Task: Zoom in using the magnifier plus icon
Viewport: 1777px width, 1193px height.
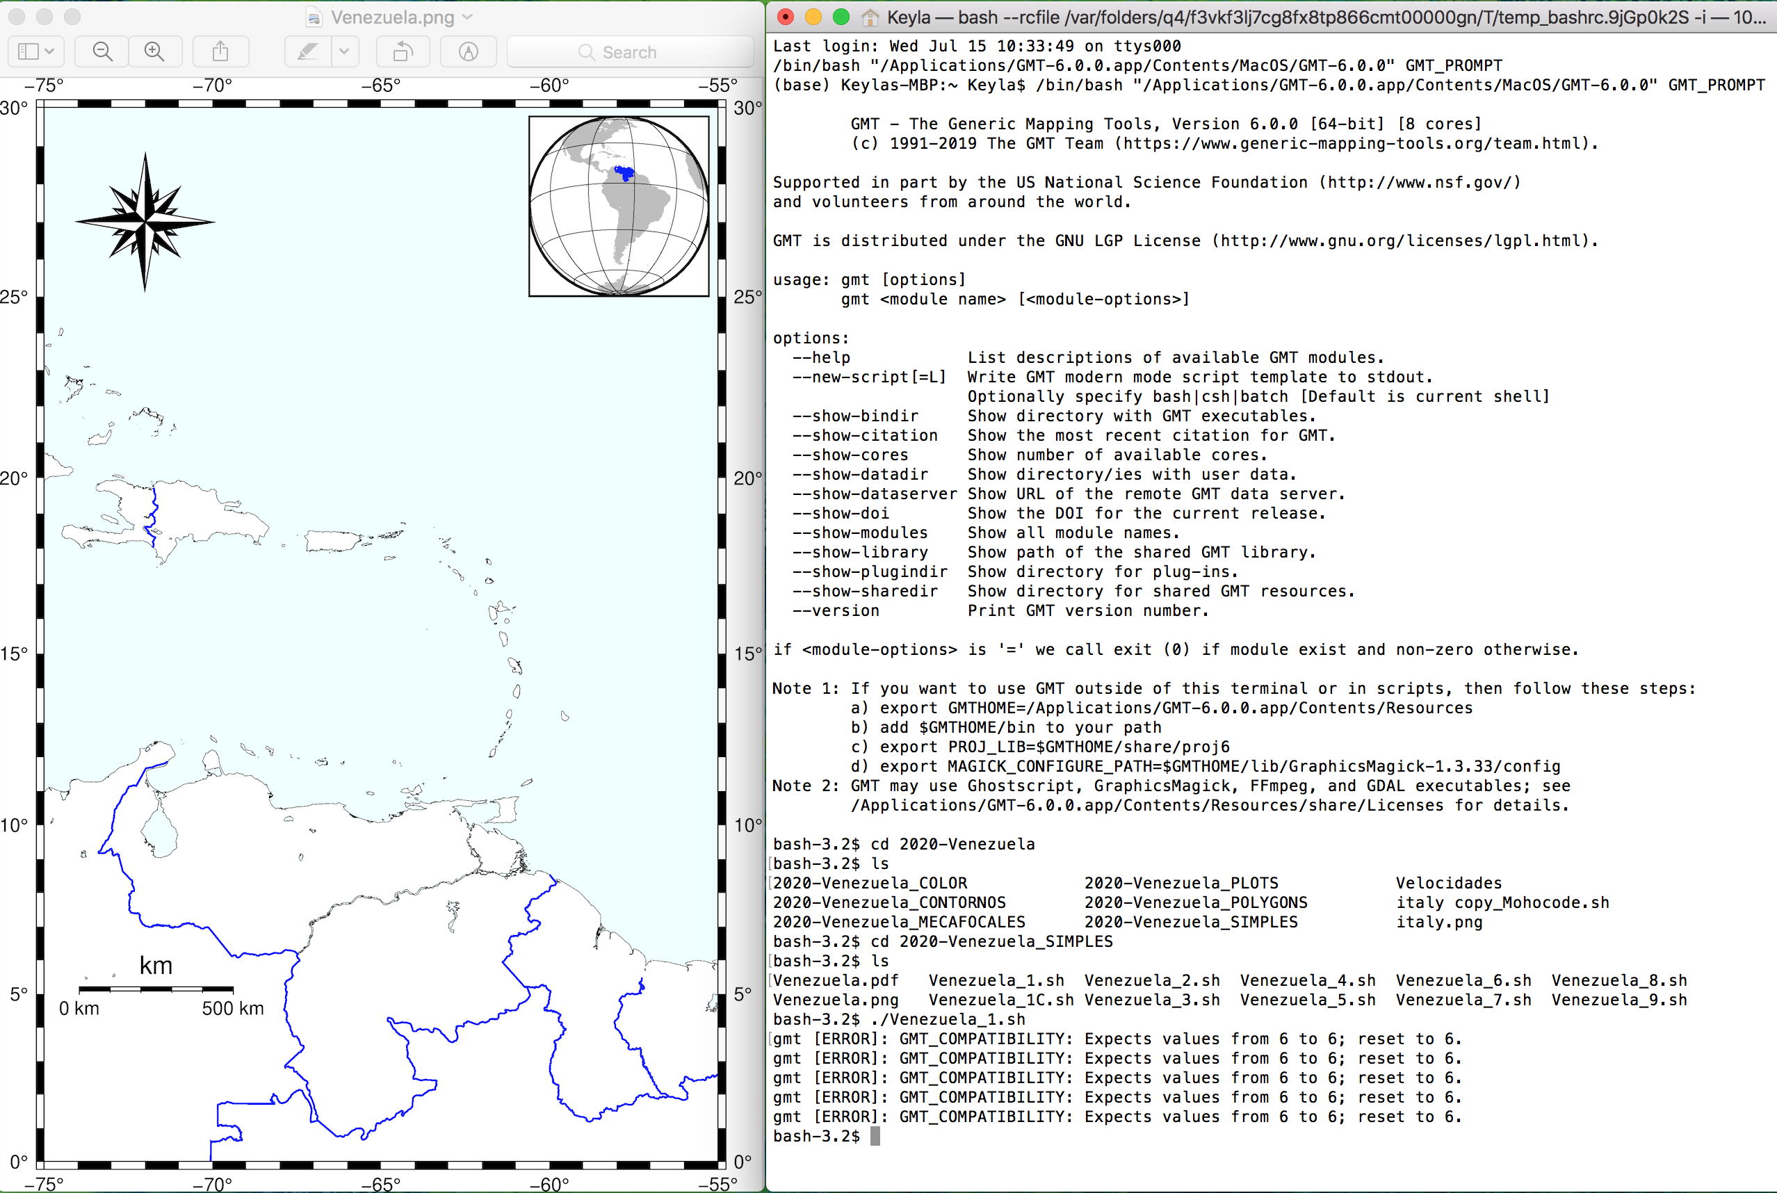Action: pos(154,51)
